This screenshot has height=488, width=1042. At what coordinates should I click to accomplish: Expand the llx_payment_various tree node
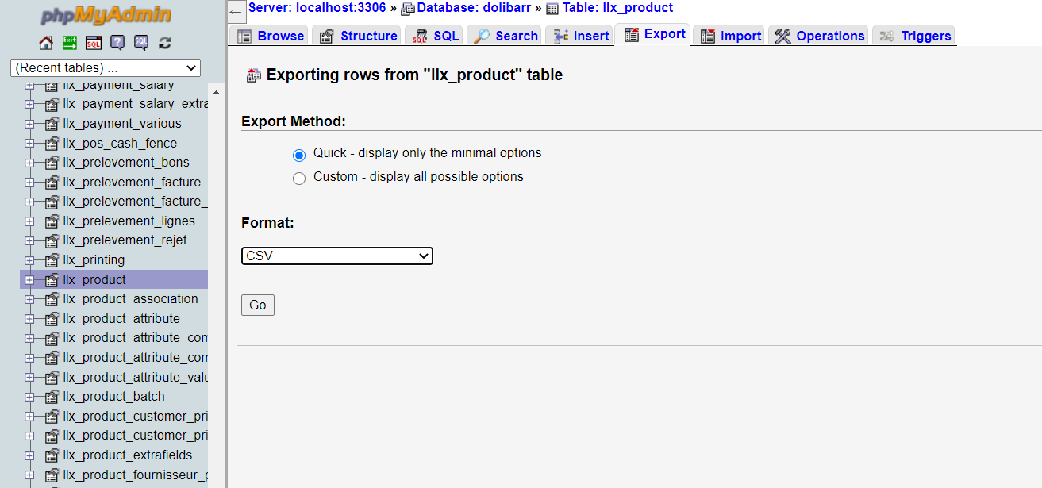point(29,124)
